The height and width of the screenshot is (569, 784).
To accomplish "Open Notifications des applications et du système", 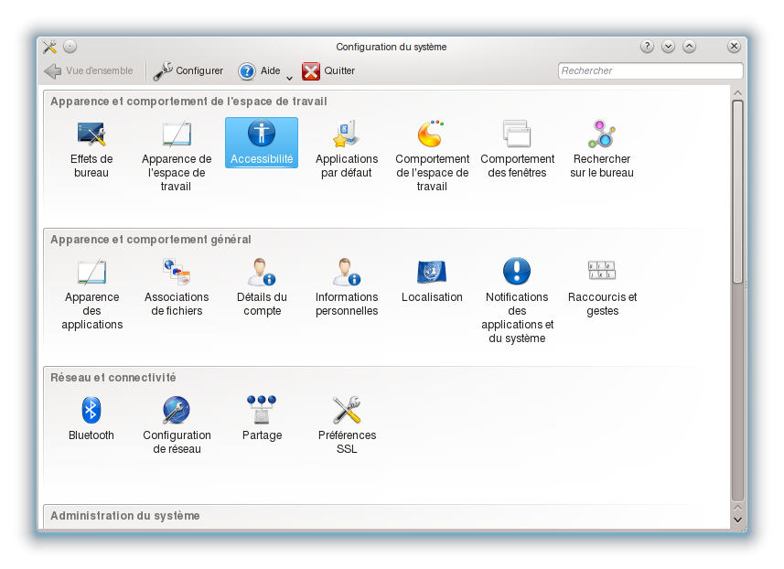I will pyautogui.click(x=517, y=300).
